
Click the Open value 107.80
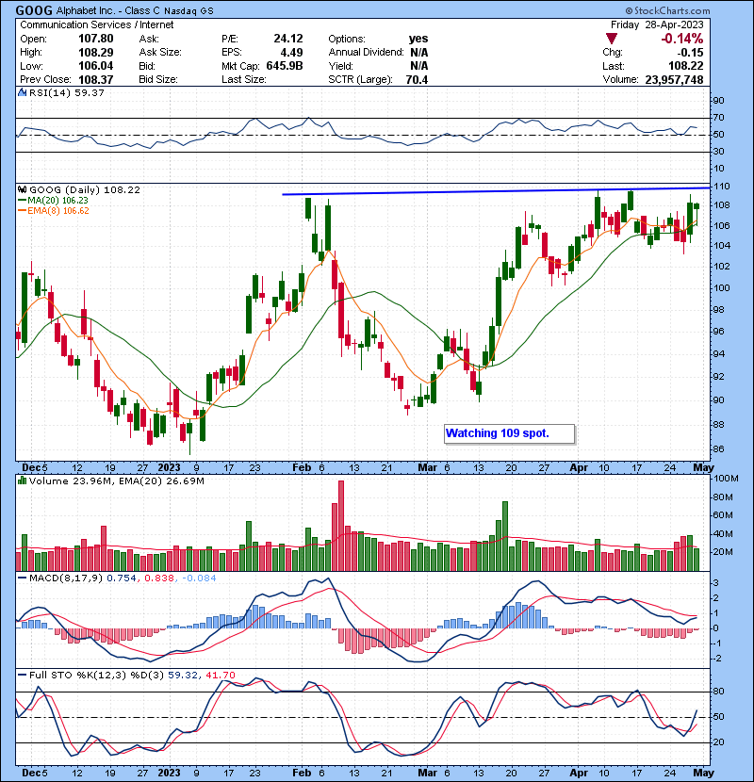(x=96, y=39)
